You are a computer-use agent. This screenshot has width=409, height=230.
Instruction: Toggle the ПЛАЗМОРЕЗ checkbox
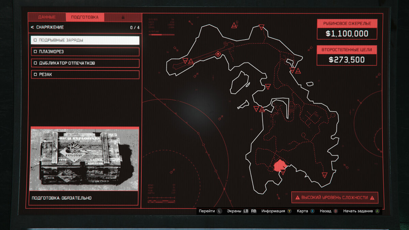tap(35, 52)
